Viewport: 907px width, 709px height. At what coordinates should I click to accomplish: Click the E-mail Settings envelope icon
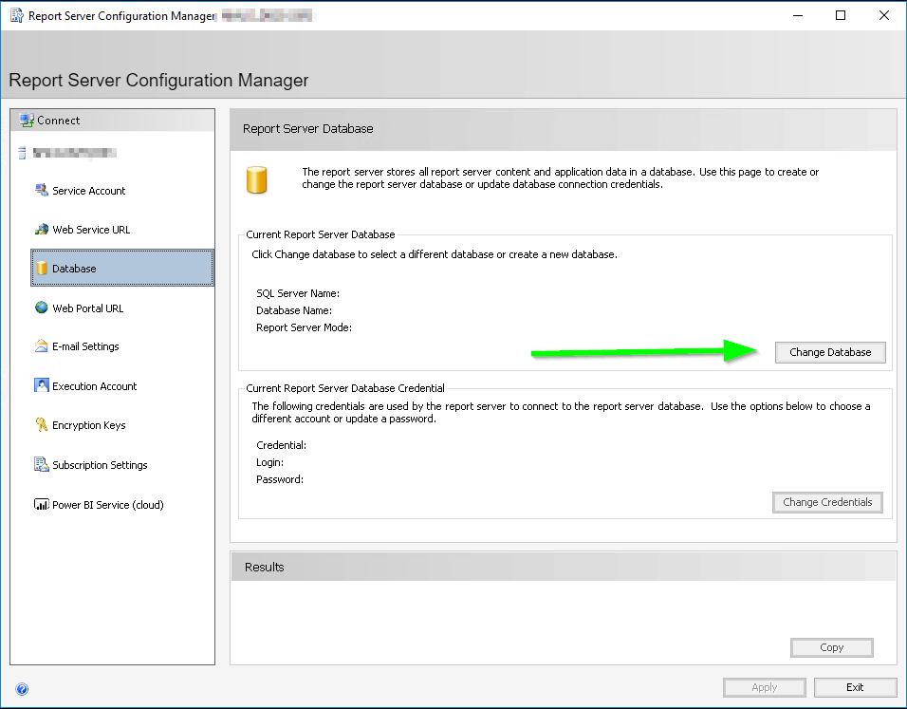click(41, 346)
